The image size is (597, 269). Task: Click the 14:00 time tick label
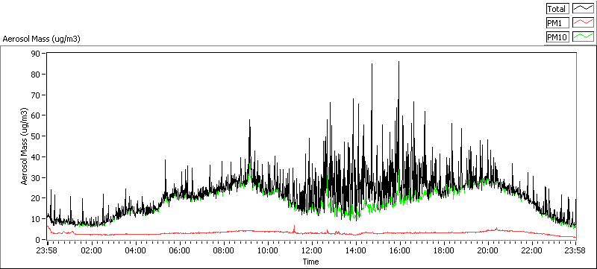pyautogui.click(x=356, y=250)
